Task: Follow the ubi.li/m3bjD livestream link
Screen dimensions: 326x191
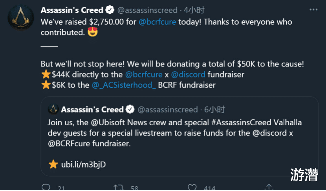Action: [83, 164]
